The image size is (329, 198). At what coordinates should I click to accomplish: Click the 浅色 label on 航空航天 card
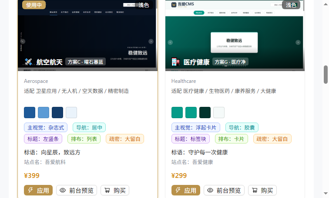pyautogui.click(x=144, y=5)
